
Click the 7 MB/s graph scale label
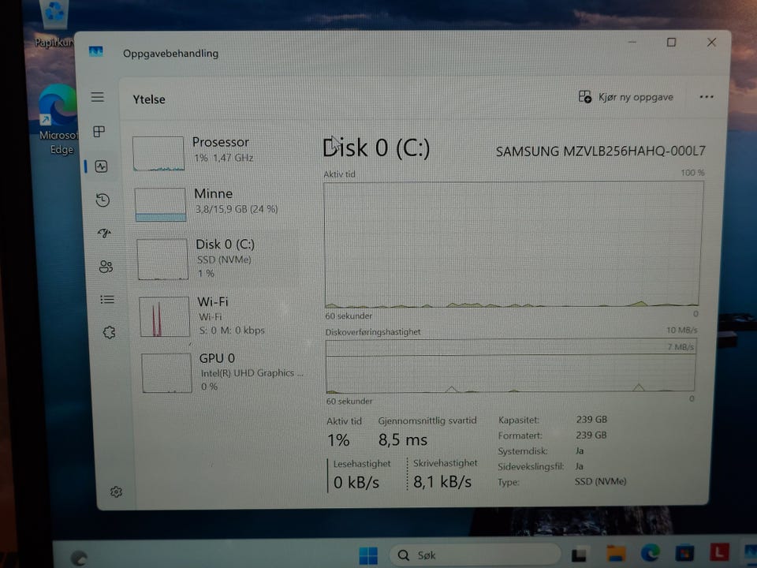click(681, 347)
